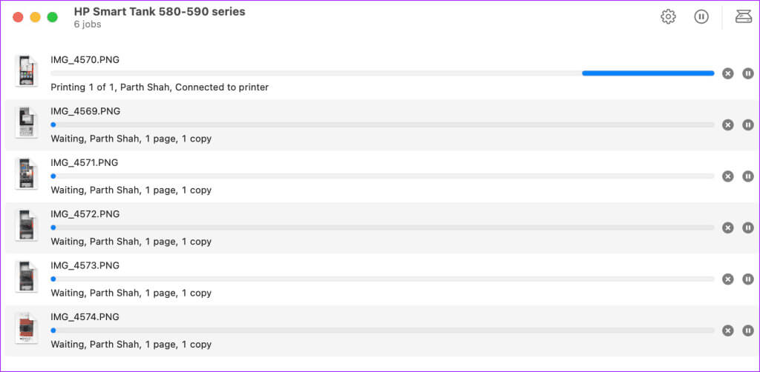Select the IMG_4572.PNG job row title
Image resolution: width=760 pixels, height=372 pixels.
(85, 214)
